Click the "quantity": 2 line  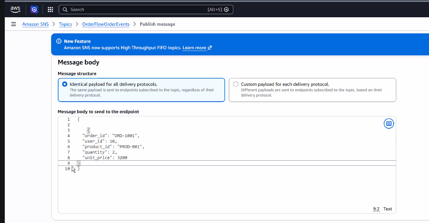click(x=100, y=152)
